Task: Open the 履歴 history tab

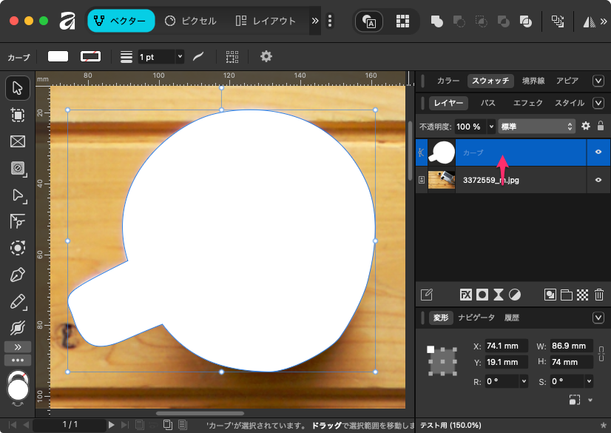Action: click(511, 318)
